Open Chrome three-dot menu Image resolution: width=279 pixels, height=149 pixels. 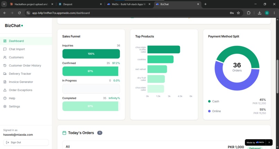(x=274, y=13)
